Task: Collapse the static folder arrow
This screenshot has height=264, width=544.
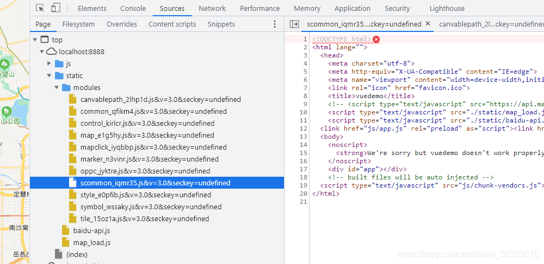Action: (x=50, y=75)
